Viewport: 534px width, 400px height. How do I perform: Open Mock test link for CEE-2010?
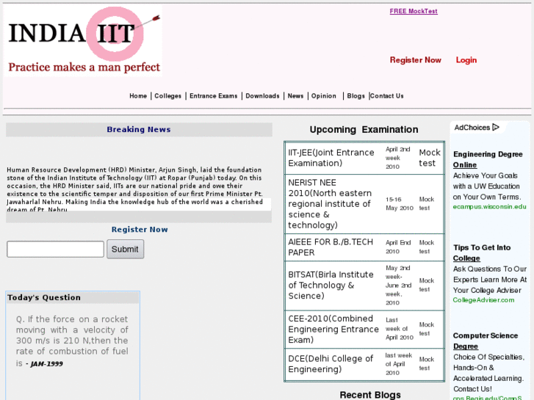426,329
